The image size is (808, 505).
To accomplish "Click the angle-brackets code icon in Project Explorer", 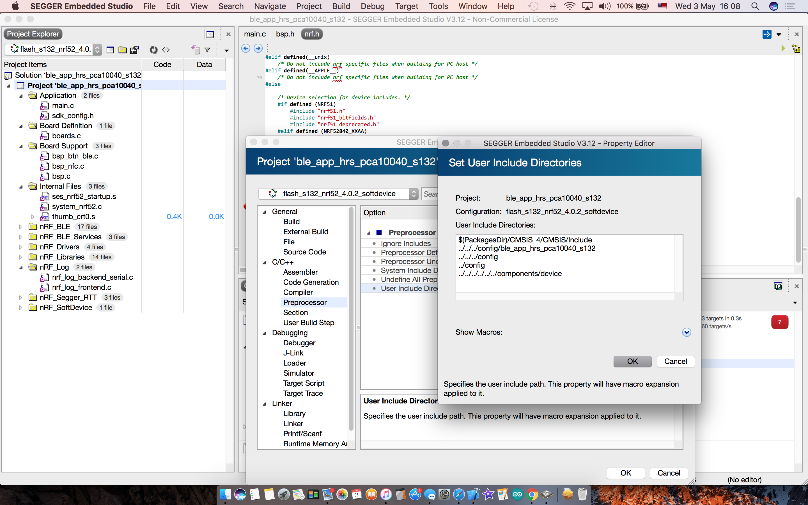I will click(166, 50).
